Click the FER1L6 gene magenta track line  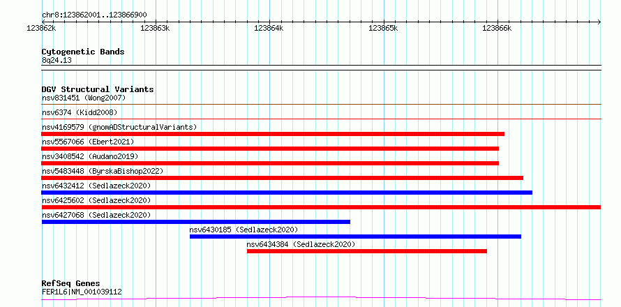pos(321,299)
